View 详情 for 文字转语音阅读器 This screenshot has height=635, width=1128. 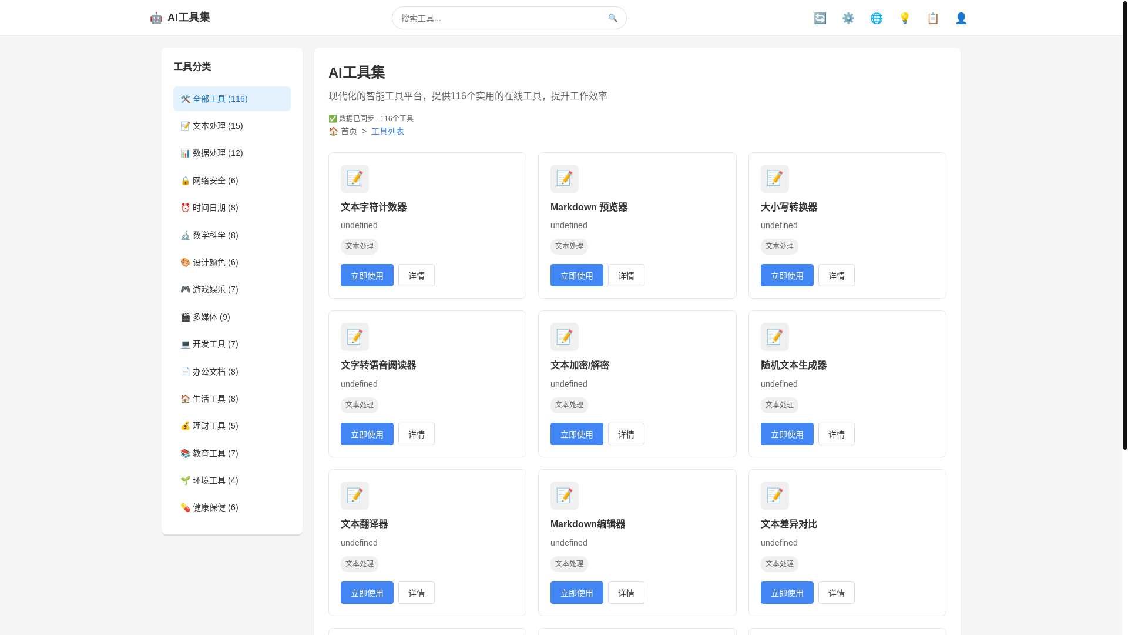pyautogui.click(x=417, y=434)
